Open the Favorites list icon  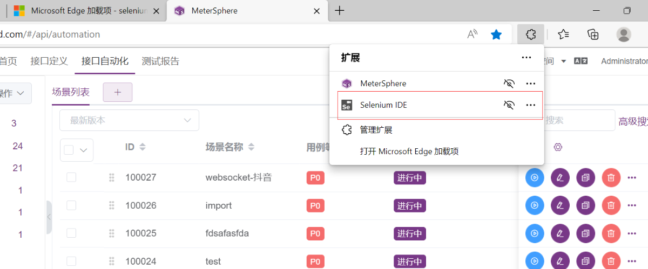pyautogui.click(x=563, y=35)
